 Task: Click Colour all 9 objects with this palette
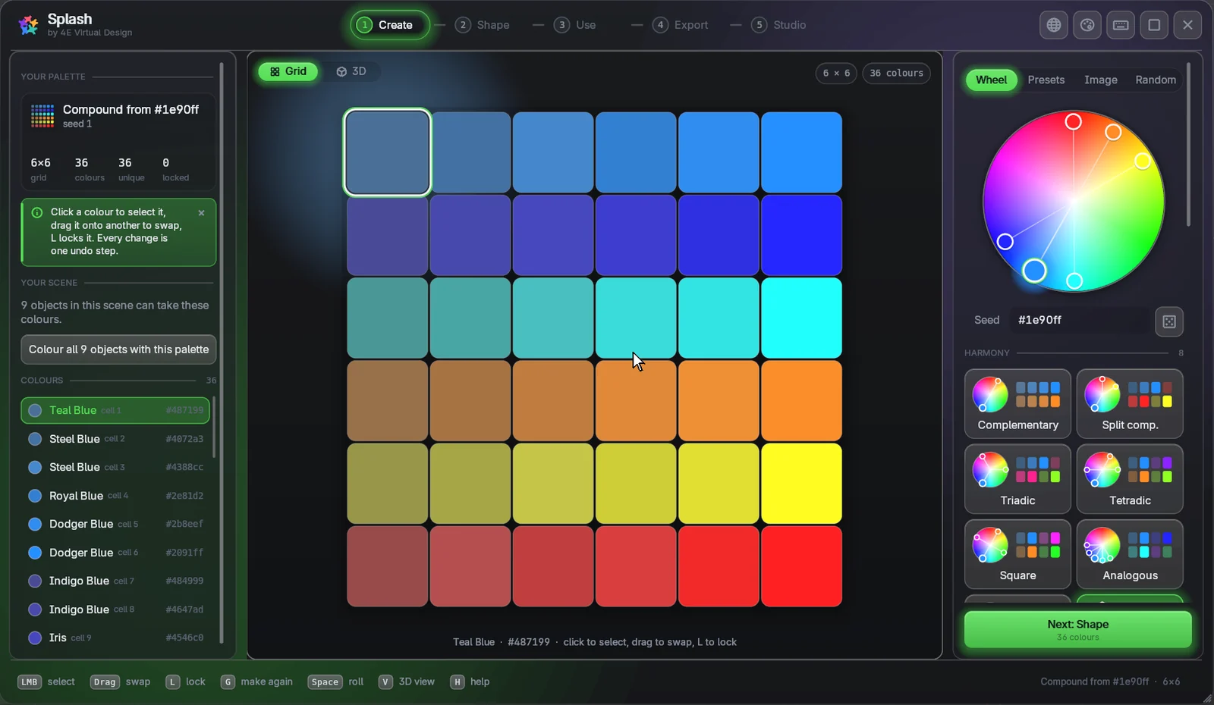[118, 349]
